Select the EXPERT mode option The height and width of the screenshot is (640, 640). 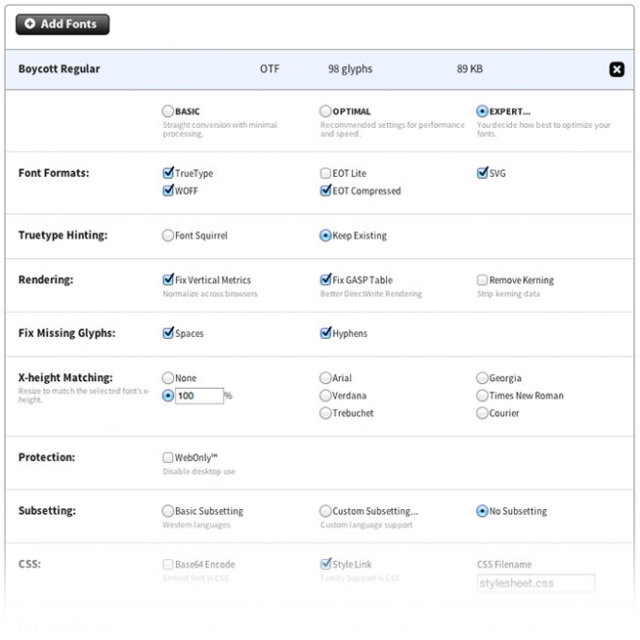coord(482,111)
